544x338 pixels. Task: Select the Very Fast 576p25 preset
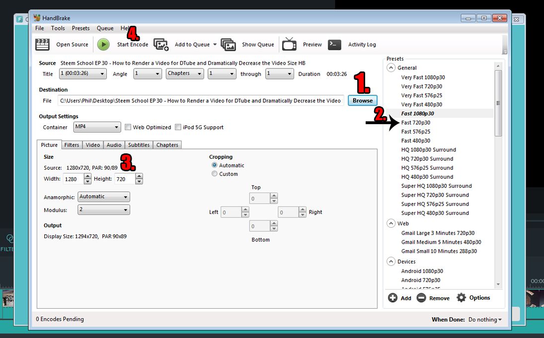[421, 95]
